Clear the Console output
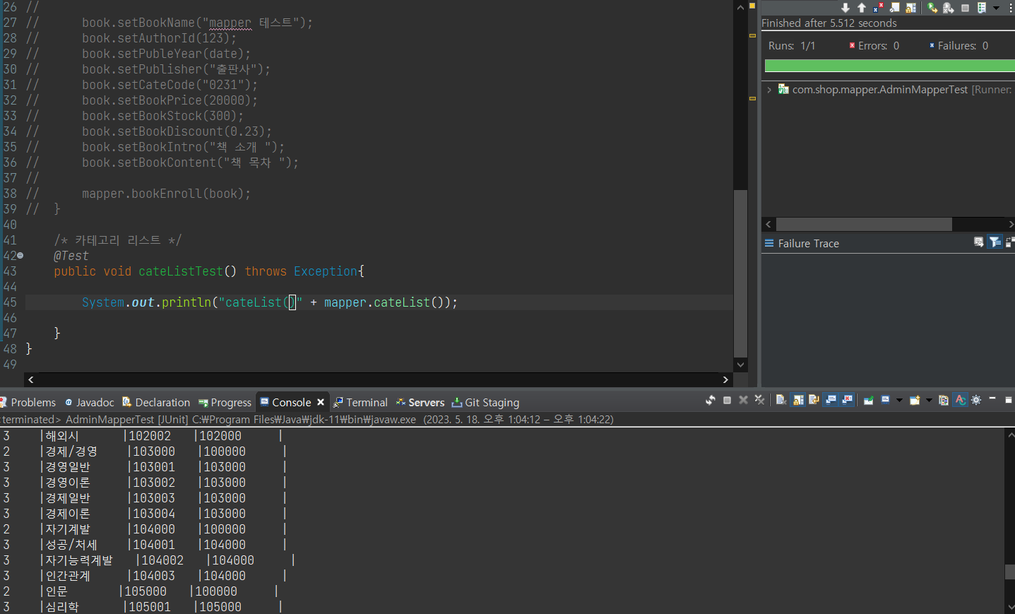Screen dimensions: 1015x614 pyautogui.click(x=780, y=400)
